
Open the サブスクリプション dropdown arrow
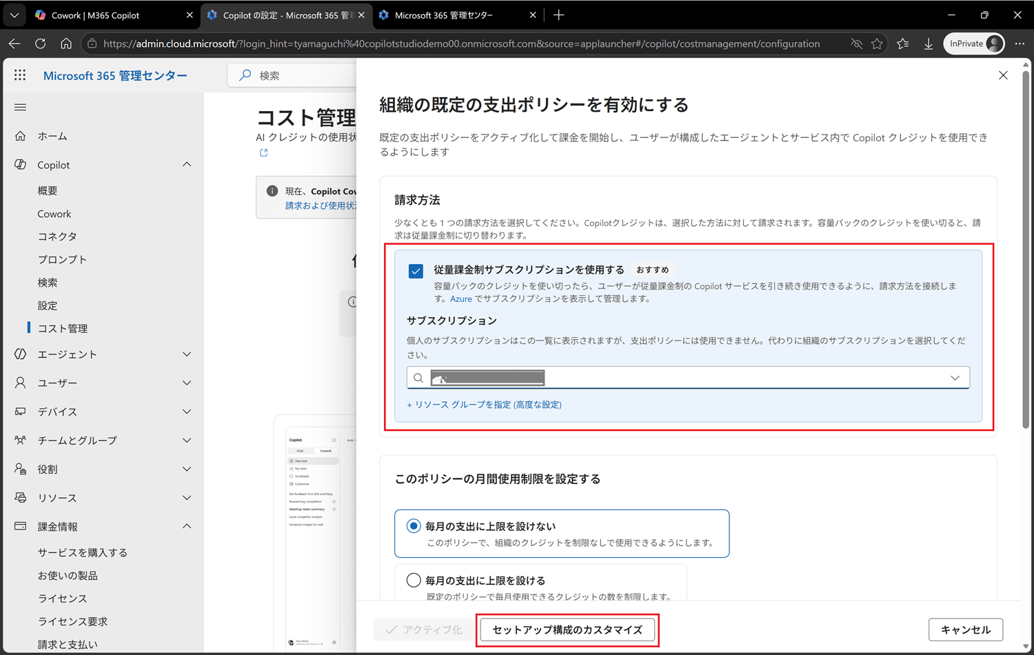(x=955, y=378)
